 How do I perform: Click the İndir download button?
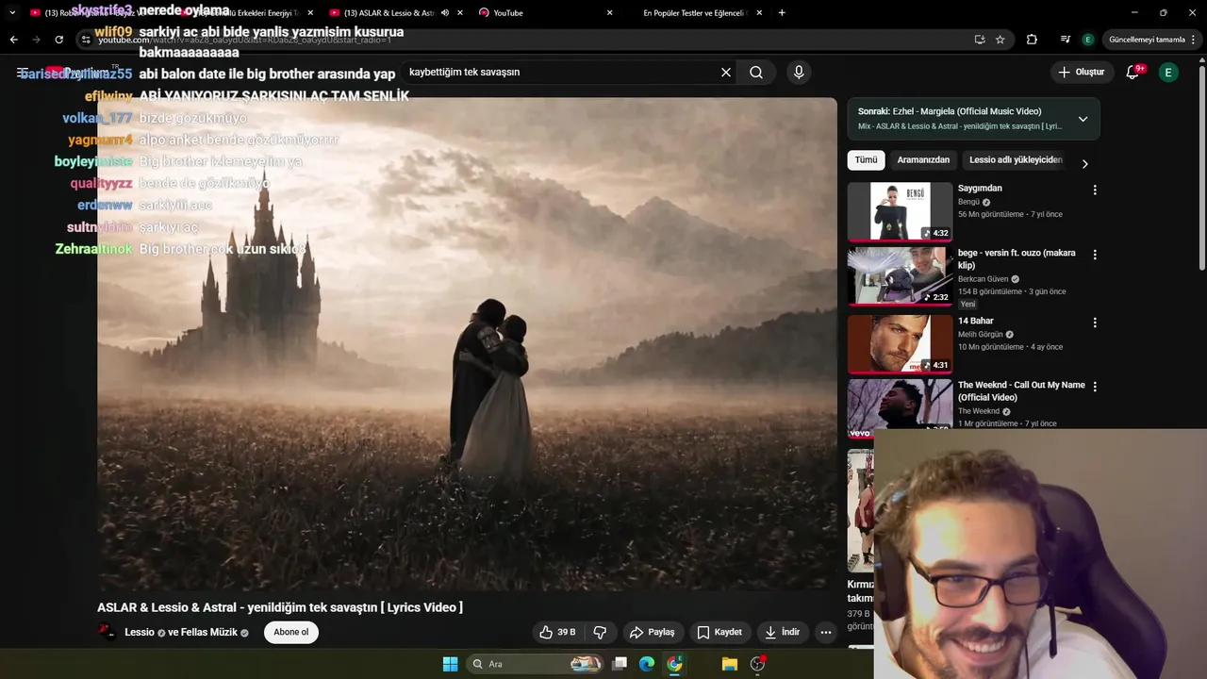click(x=782, y=632)
